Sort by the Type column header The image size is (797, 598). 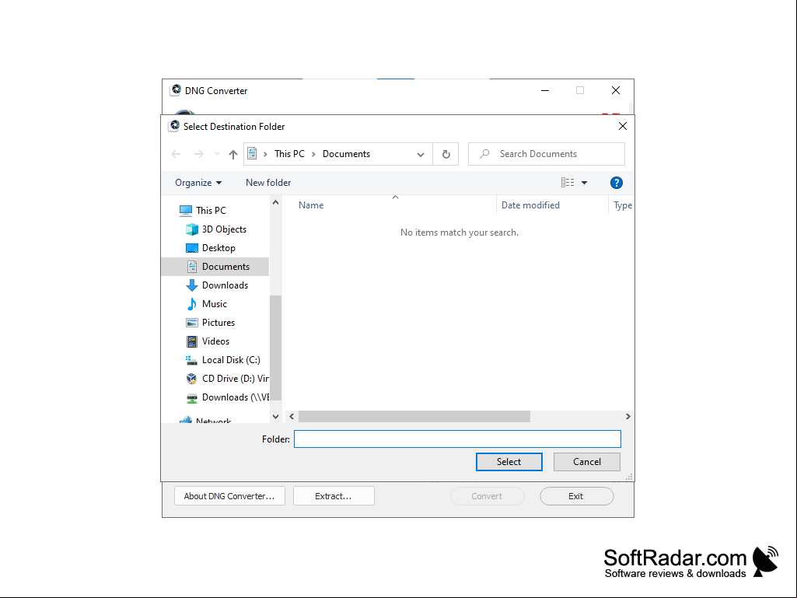pos(622,205)
